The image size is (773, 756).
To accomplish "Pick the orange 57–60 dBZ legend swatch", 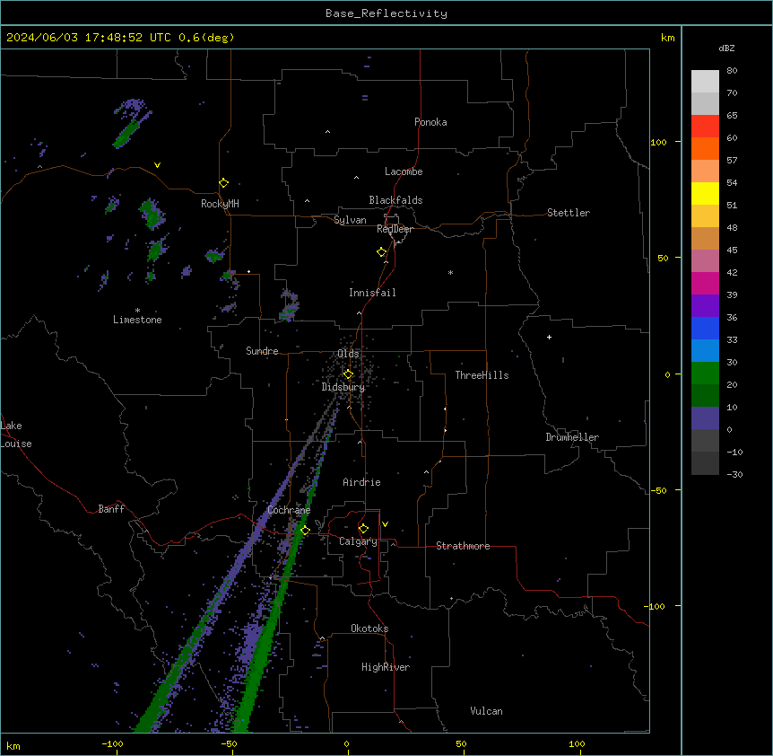I will click(705, 149).
